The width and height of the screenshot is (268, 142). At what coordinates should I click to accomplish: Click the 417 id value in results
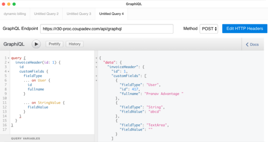[135, 89]
